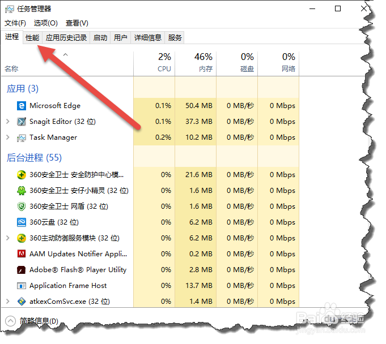Minimize the 任务管理器 window
The height and width of the screenshot is (344, 386).
point(312,9)
